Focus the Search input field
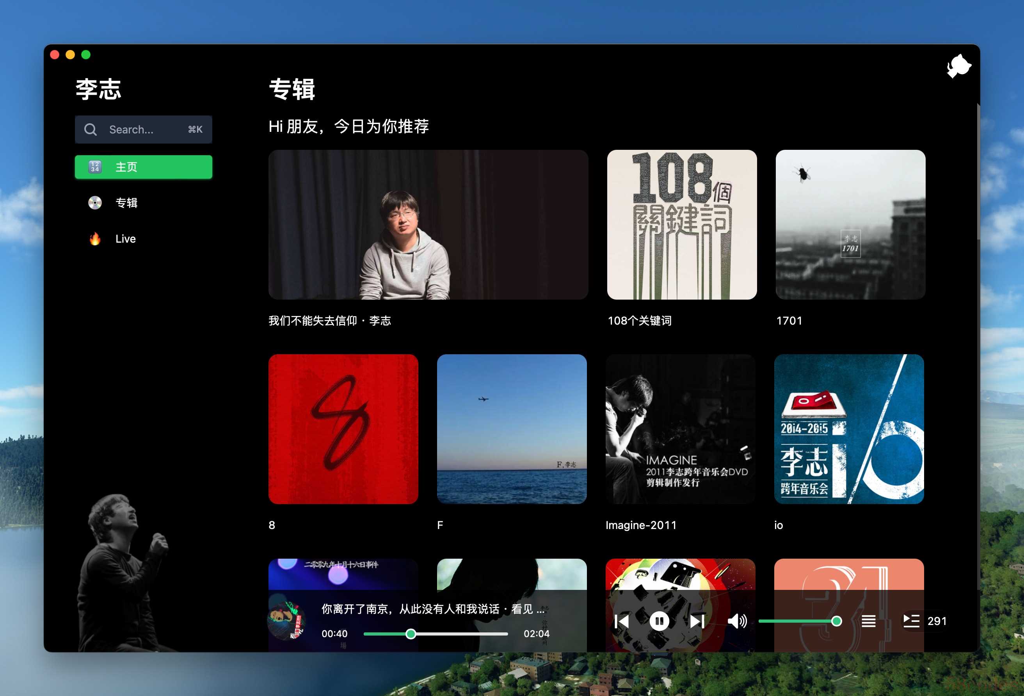Screen dimensions: 1024x696 [x=146, y=130]
